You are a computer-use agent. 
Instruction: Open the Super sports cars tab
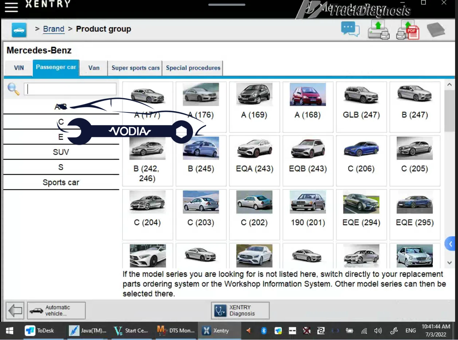point(135,68)
